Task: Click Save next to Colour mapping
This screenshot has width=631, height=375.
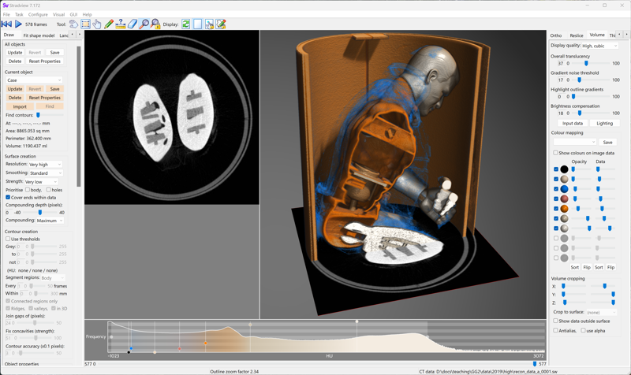Action: [x=607, y=143]
